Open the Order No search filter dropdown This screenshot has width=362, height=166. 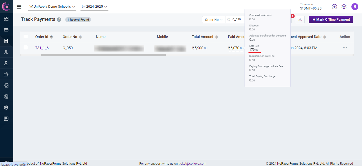(213, 20)
